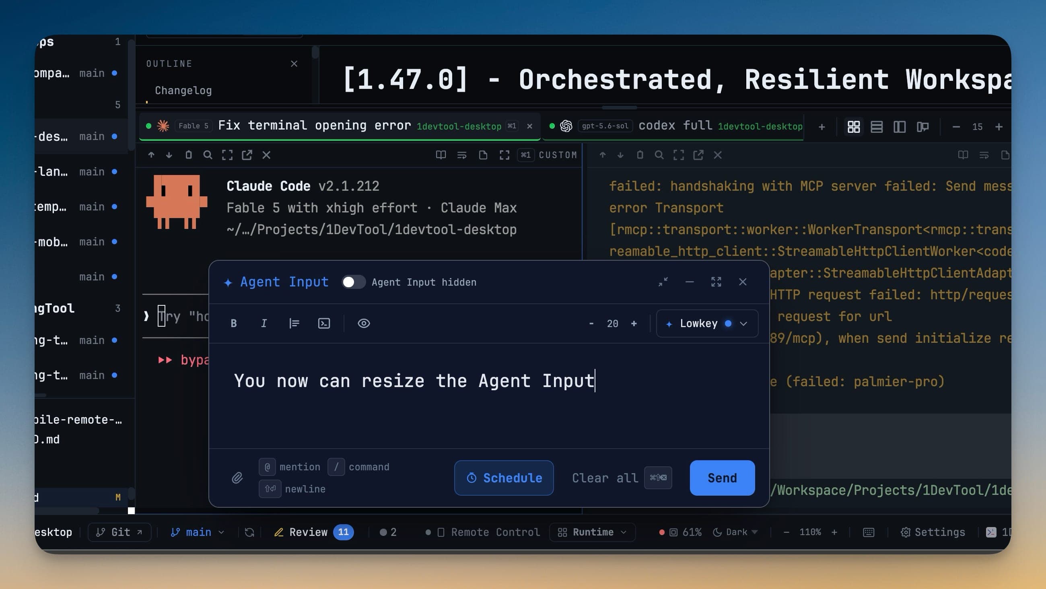The width and height of the screenshot is (1046, 589).
Task: Click the inward-arrows compact icon in Agent Input header
Action: [x=663, y=282]
